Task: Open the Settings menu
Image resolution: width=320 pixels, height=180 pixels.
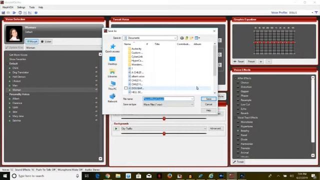Action: point(21,7)
